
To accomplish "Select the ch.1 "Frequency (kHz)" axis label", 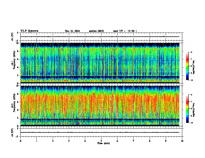I will [14, 60].
